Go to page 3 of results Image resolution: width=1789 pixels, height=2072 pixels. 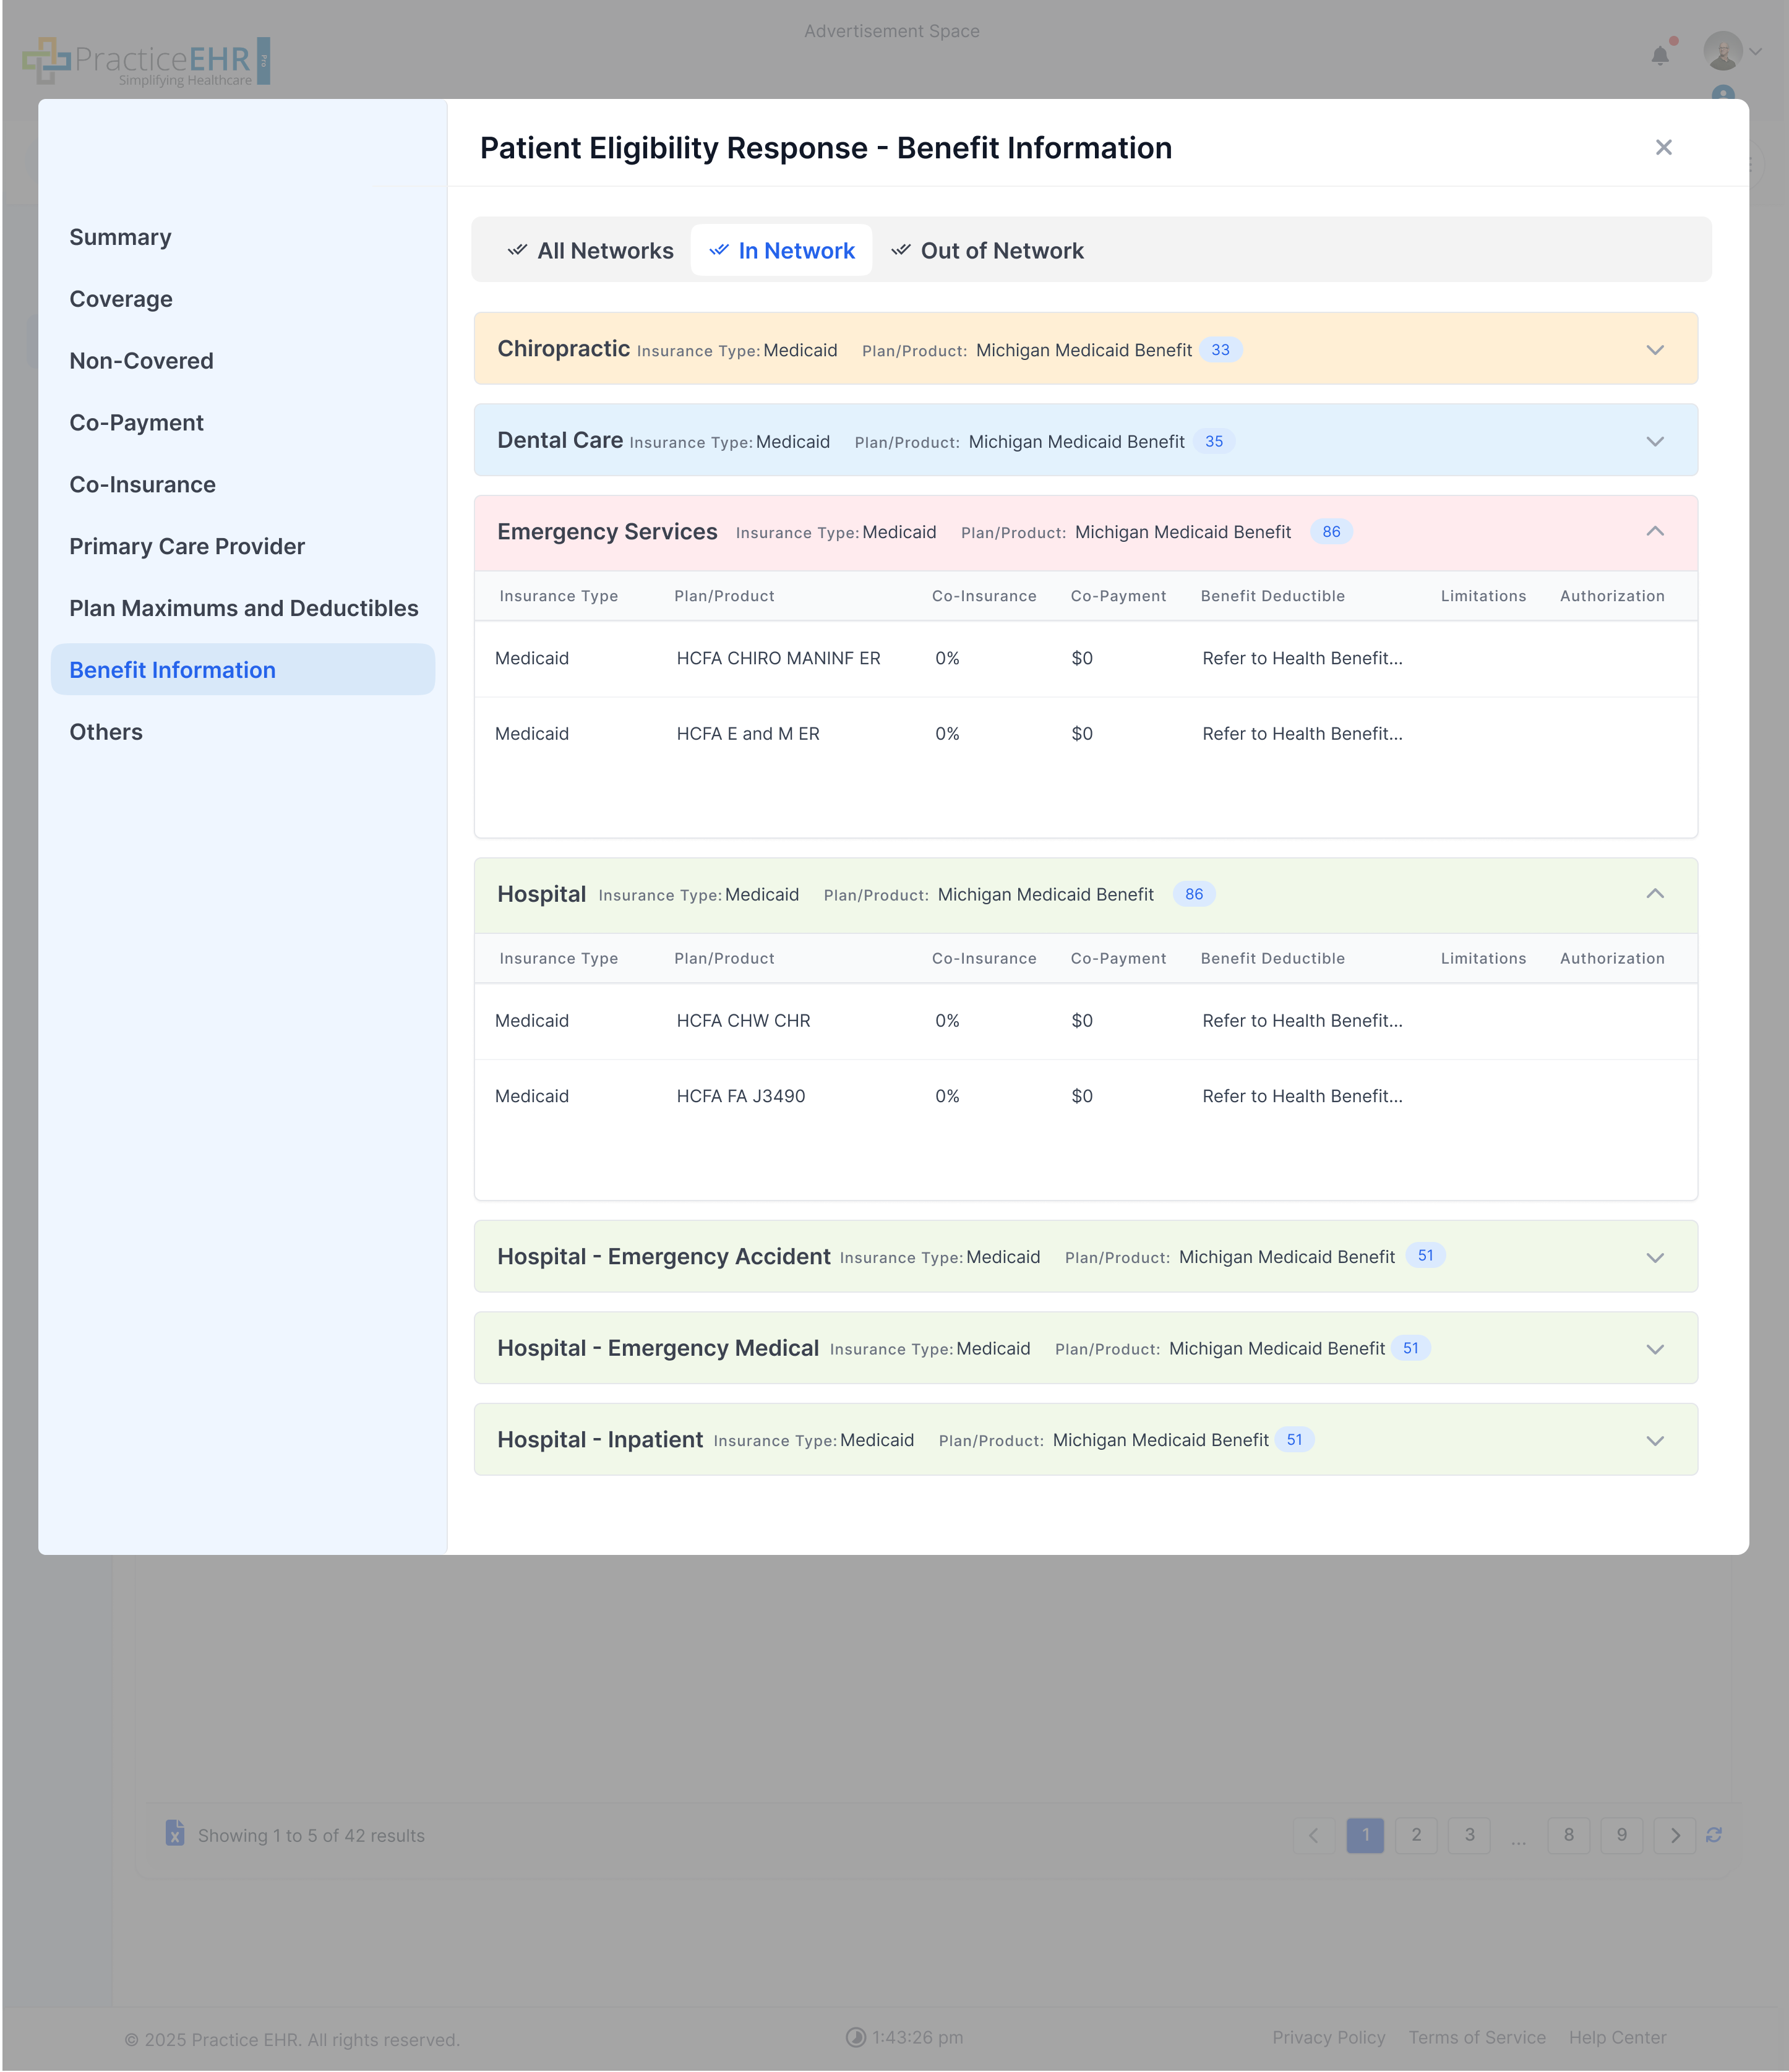[1469, 1835]
